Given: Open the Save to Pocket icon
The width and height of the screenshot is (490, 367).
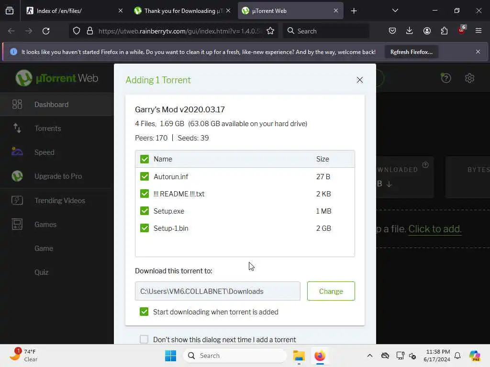Looking at the screenshot, I should [x=392, y=31].
